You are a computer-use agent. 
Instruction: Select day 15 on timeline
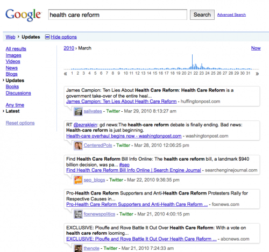155,73
